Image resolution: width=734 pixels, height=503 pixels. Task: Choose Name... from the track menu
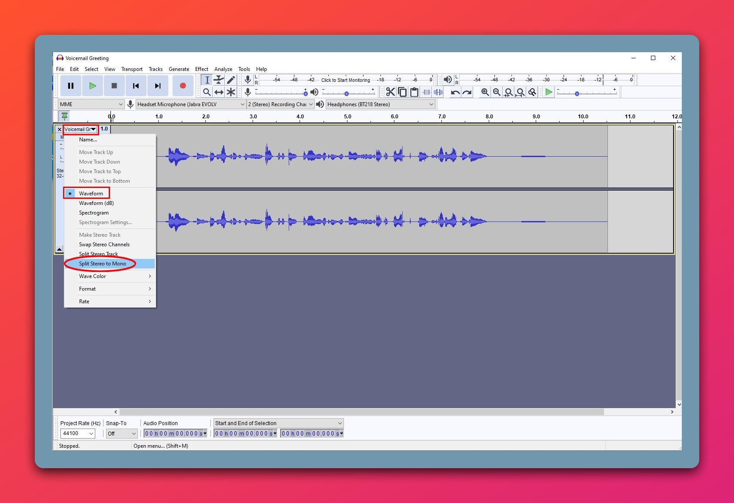click(110, 140)
